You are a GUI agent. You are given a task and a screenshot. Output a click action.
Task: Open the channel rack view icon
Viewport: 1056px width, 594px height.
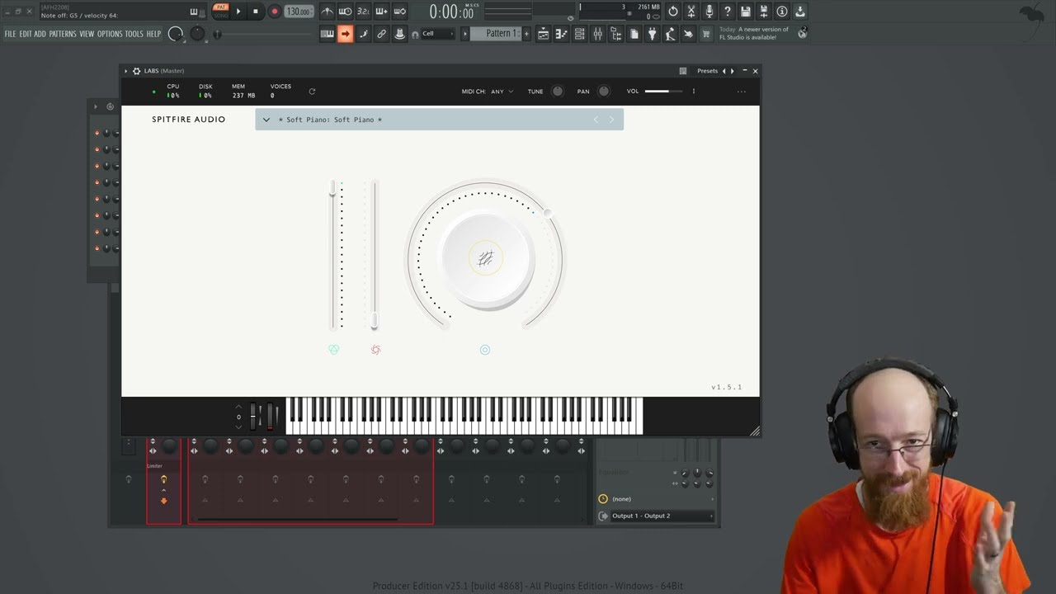click(579, 34)
